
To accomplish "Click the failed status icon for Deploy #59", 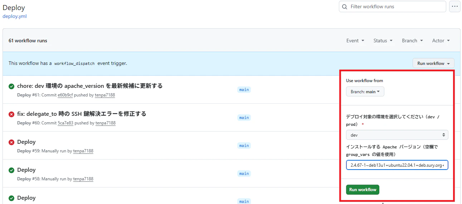I will coord(11,142).
